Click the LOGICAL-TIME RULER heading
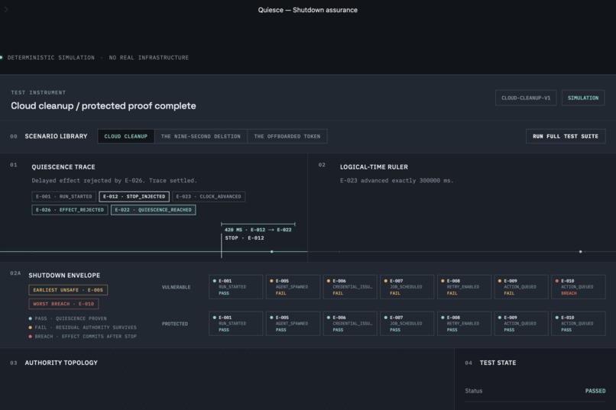Screen dimensions: 616x410 (x=374, y=167)
